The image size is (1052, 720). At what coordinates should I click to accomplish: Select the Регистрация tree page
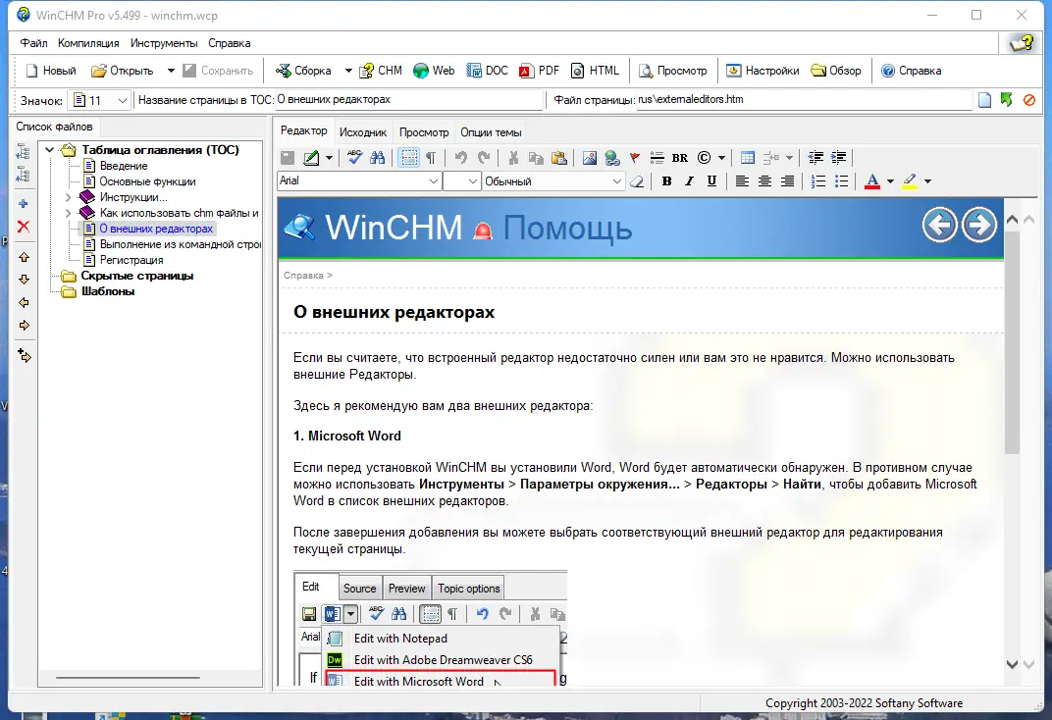[131, 260]
